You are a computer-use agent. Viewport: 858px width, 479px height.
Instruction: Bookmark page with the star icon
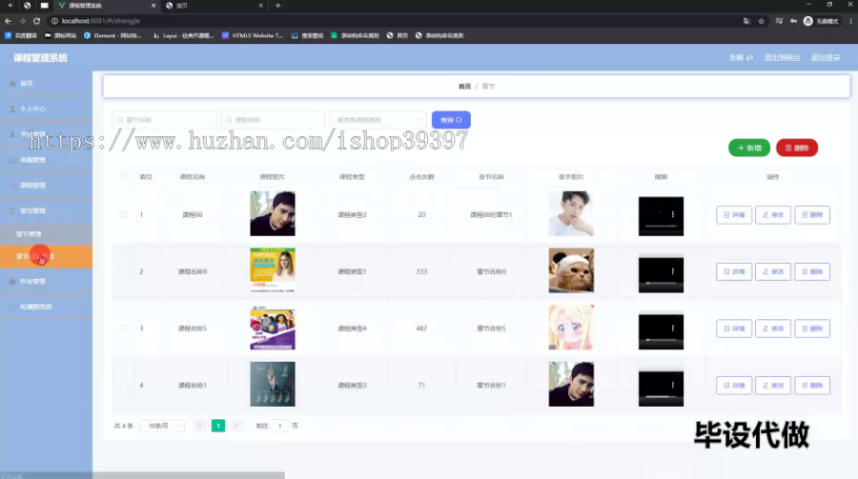tap(761, 21)
